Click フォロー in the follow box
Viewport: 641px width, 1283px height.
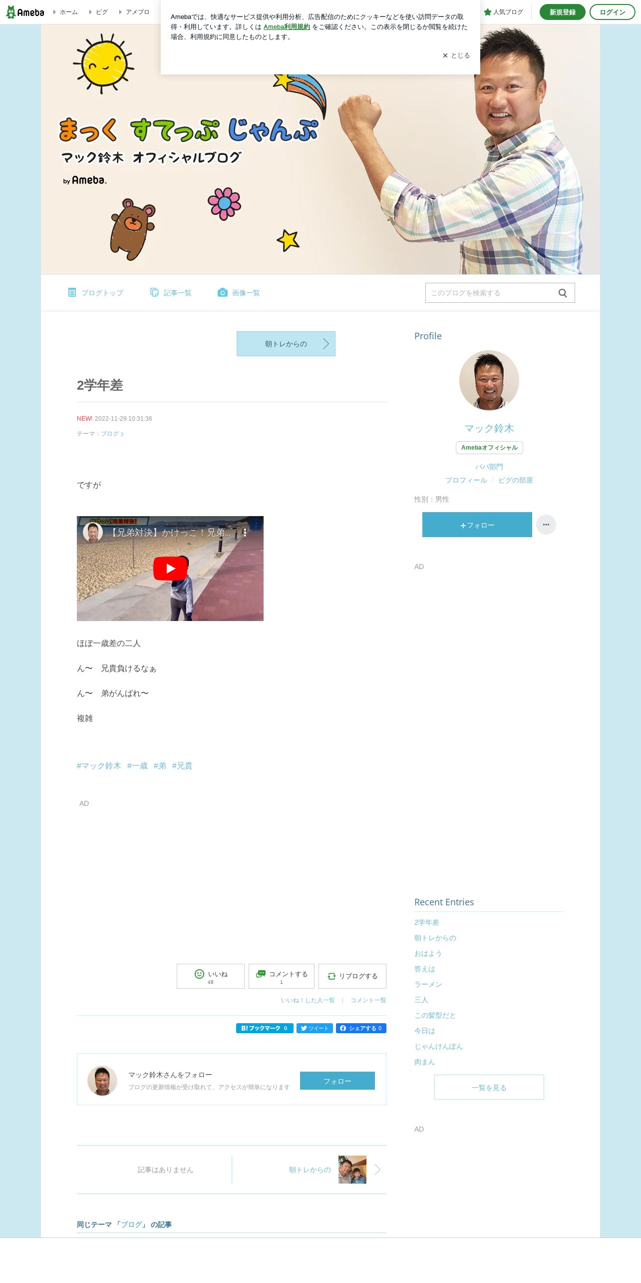(337, 1081)
